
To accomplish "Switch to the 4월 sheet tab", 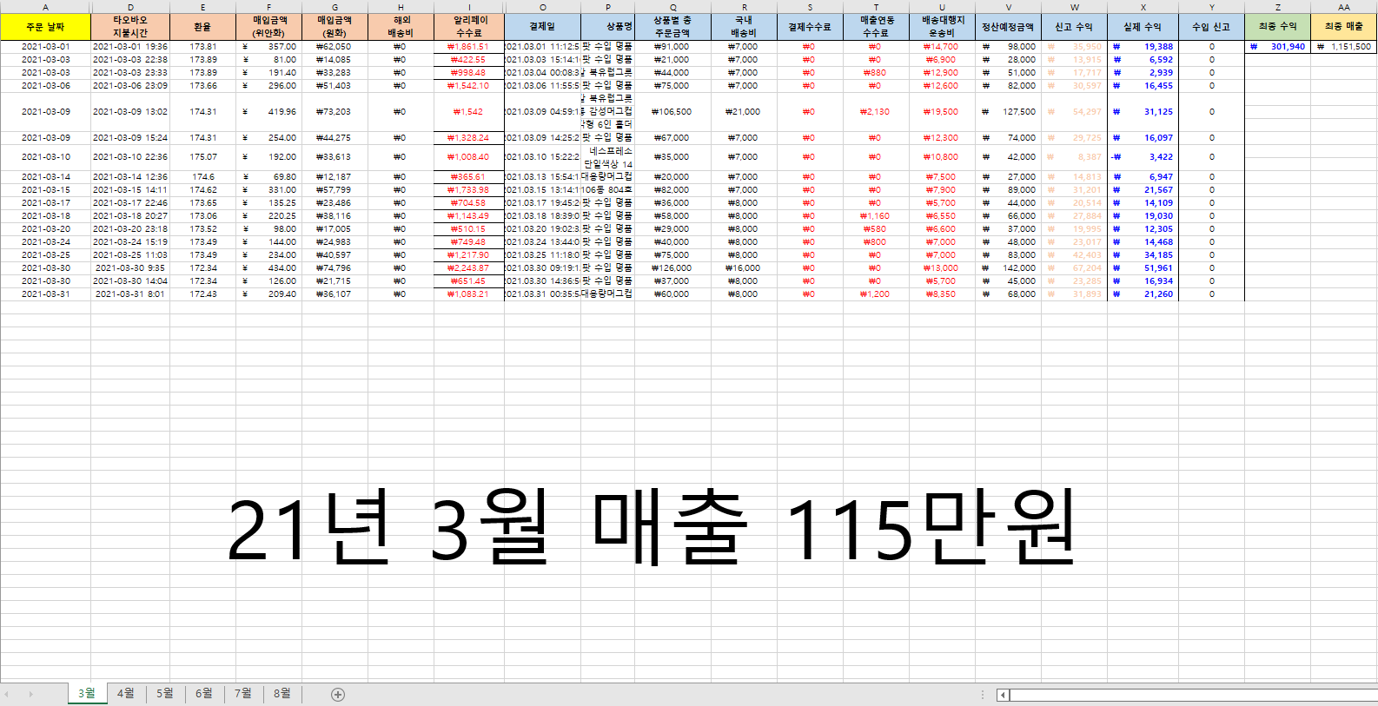I will coord(126,693).
